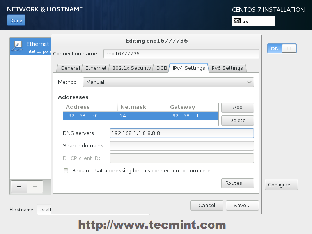This screenshot has width=312, height=234.
Task: Click the Gateway column header
Action: [x=193, y=107]
